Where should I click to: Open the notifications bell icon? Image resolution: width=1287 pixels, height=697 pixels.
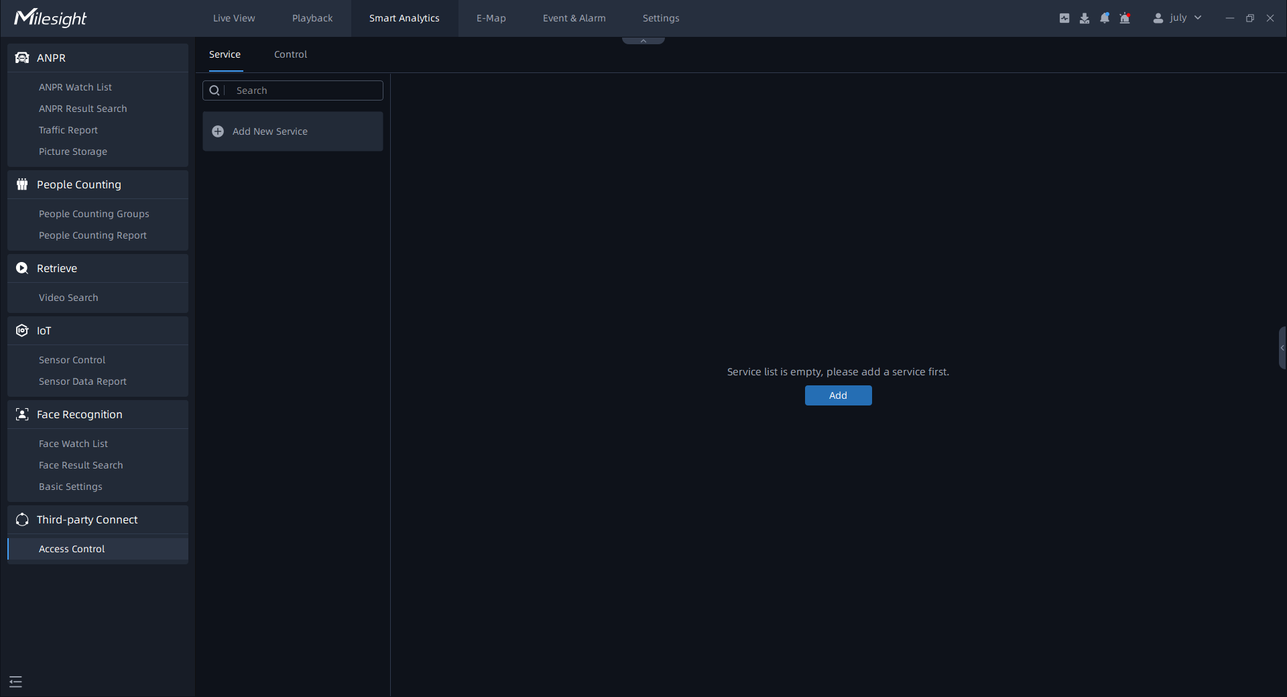(x=1105, y=18)
